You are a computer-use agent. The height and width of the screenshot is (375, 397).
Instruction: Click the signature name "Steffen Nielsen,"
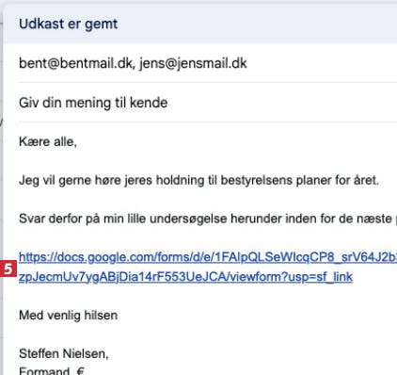point(64,353)
